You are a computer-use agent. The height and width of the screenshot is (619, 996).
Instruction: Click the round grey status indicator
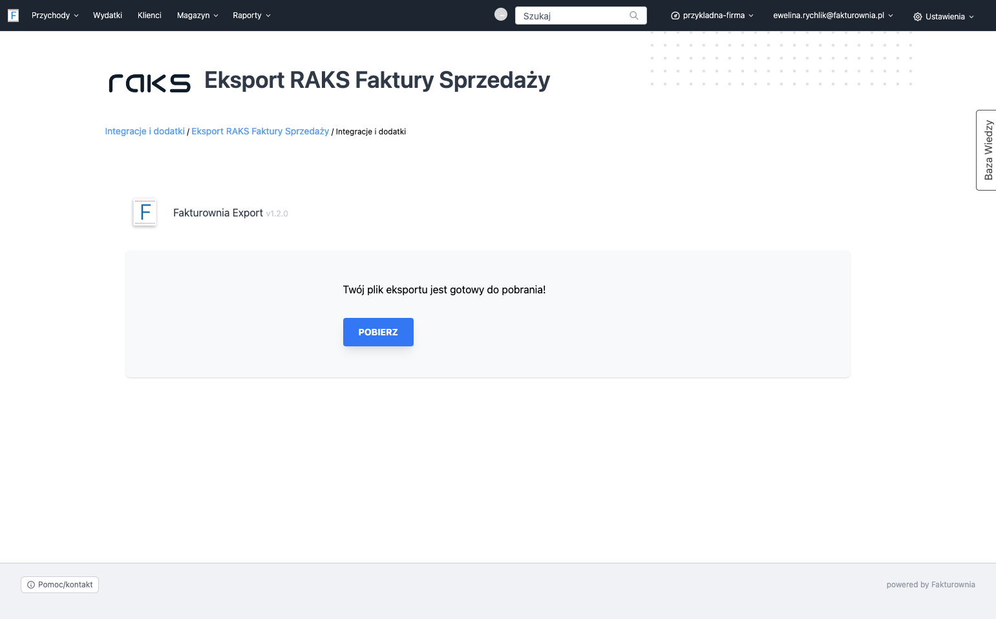pyautogui.click(x=501, y=14)
